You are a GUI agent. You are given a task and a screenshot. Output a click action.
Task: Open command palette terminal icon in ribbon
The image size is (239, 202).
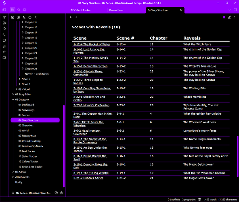coord(4,35)
